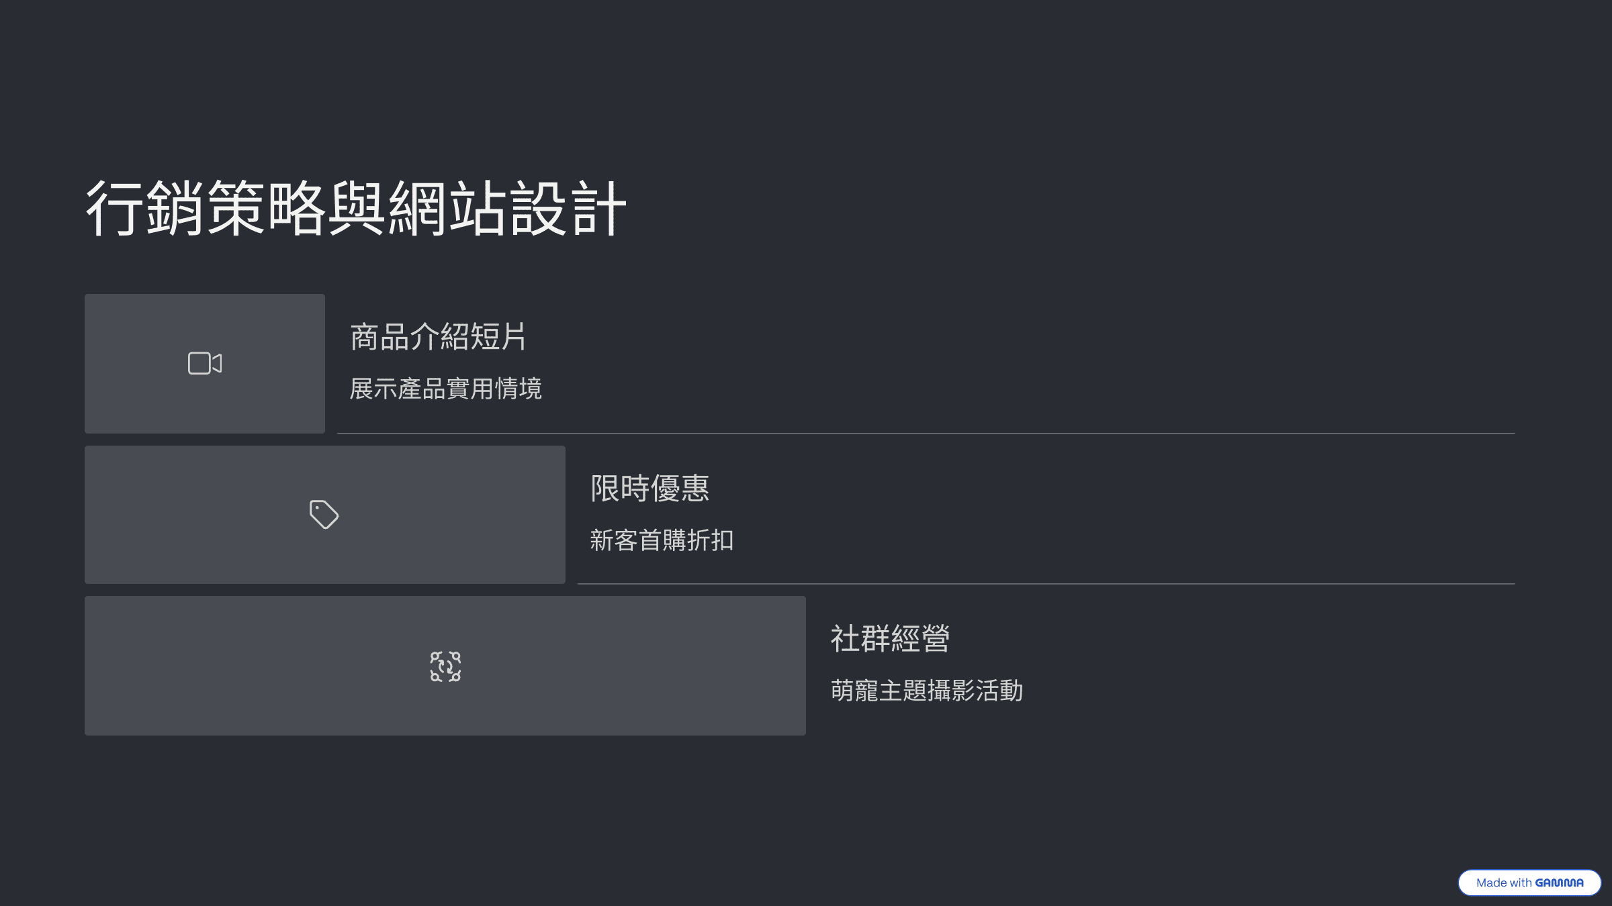Click the price tag icon
This screenshot has height=906, width=1612.
pyautogui.click(x=324, y=514)
